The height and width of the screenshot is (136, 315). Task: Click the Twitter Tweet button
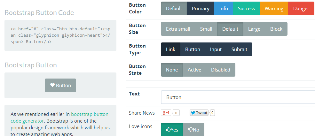coord(199,113)
